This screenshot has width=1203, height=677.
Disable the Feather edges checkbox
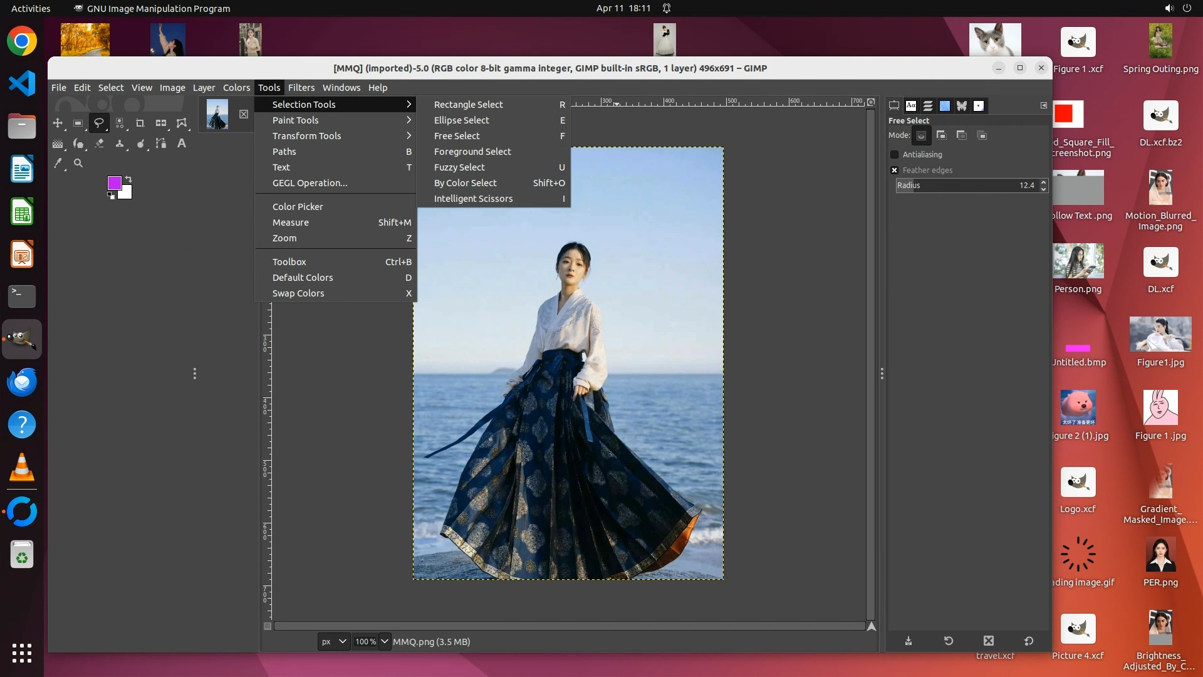[895, 171]
